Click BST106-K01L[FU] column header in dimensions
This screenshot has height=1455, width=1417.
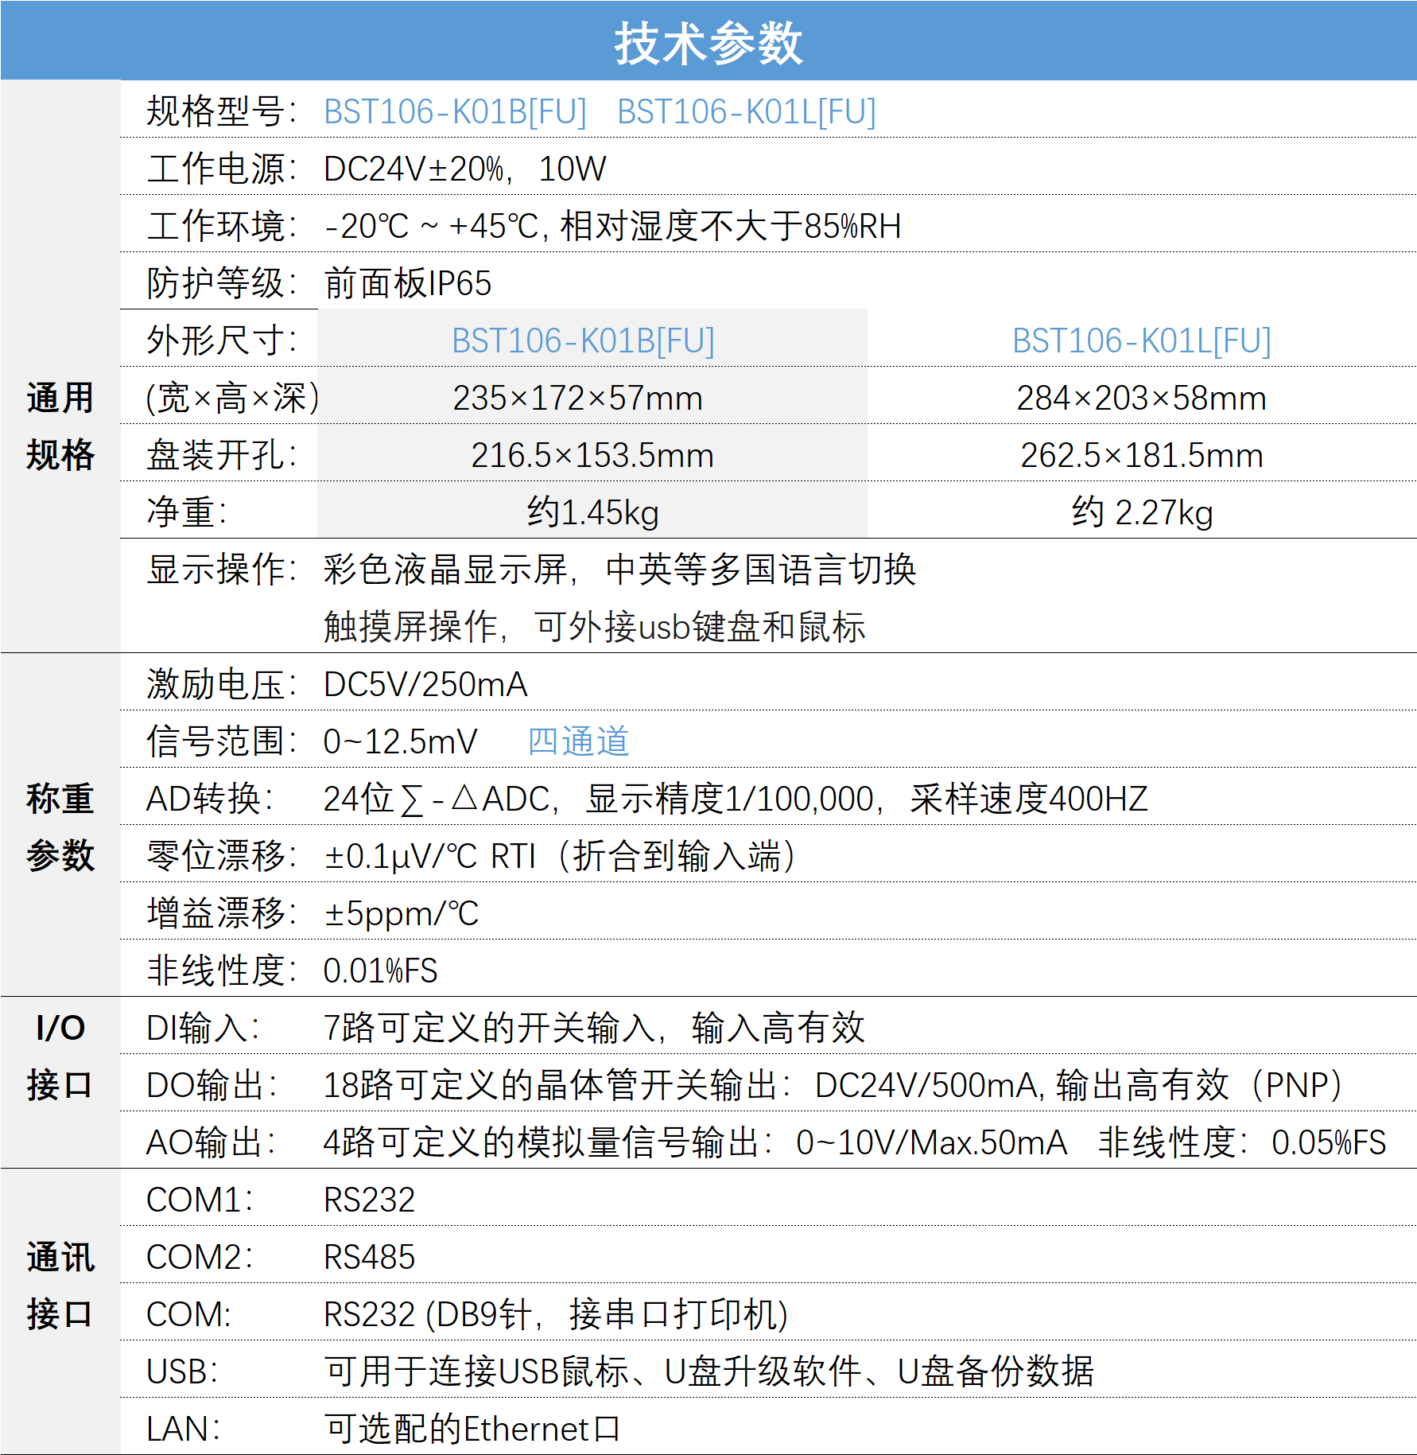coord(1142,340)
